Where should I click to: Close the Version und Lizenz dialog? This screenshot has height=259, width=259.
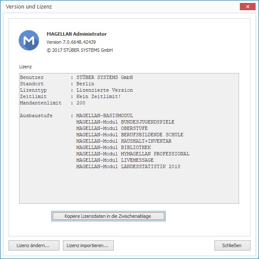coord(248,7)
